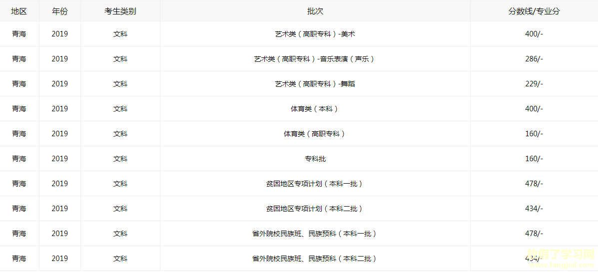The image size is (598, 274).
Task: Click 文科 in the 舞蹈 row
Action: click(120, 84)
